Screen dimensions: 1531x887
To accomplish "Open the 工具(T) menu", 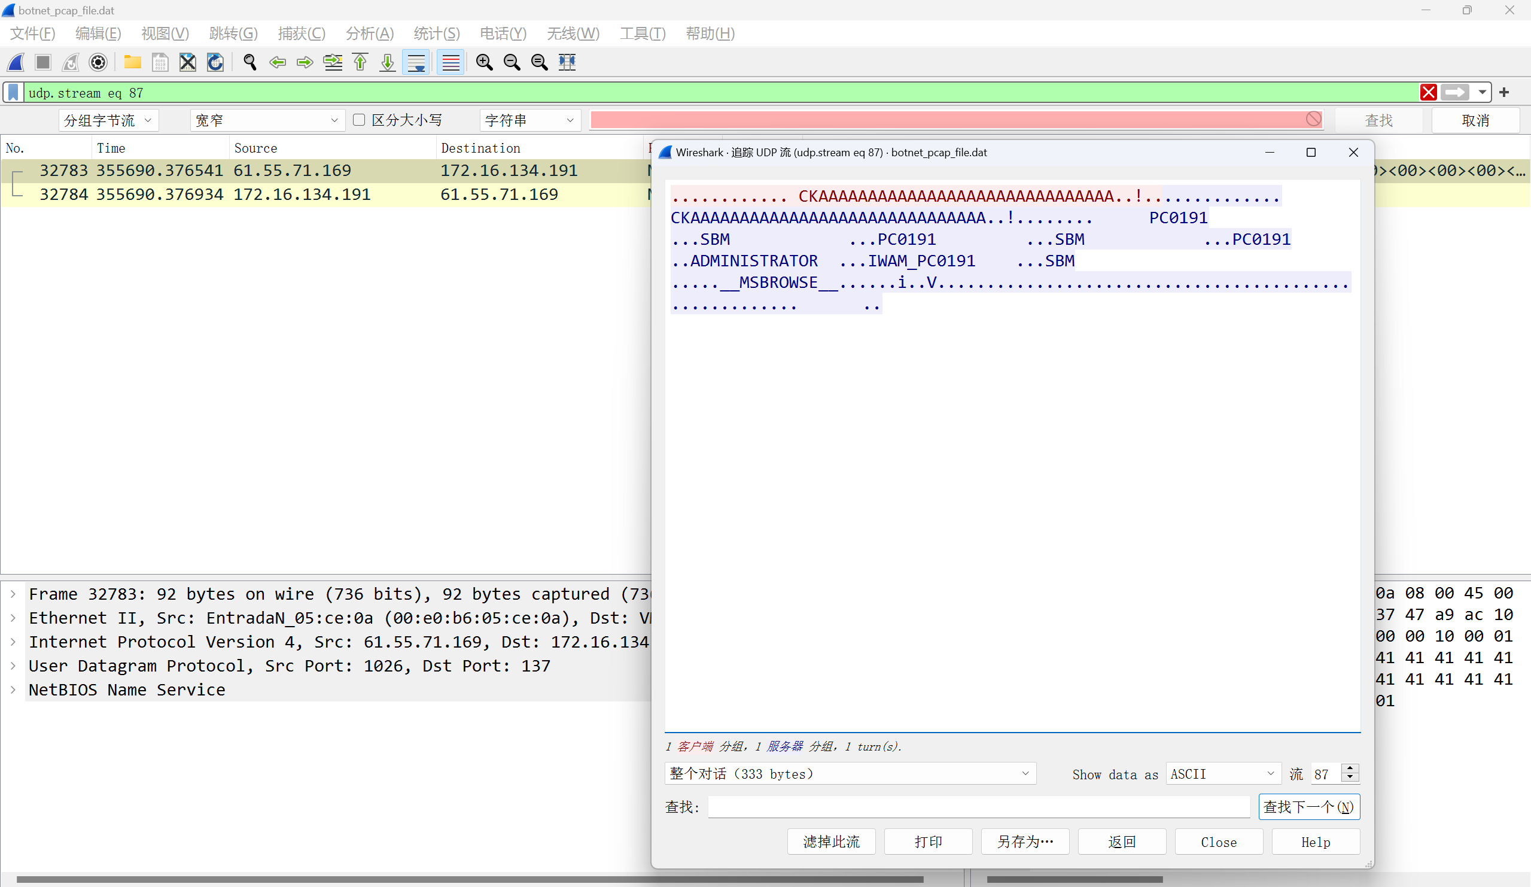I will point(643,34).
